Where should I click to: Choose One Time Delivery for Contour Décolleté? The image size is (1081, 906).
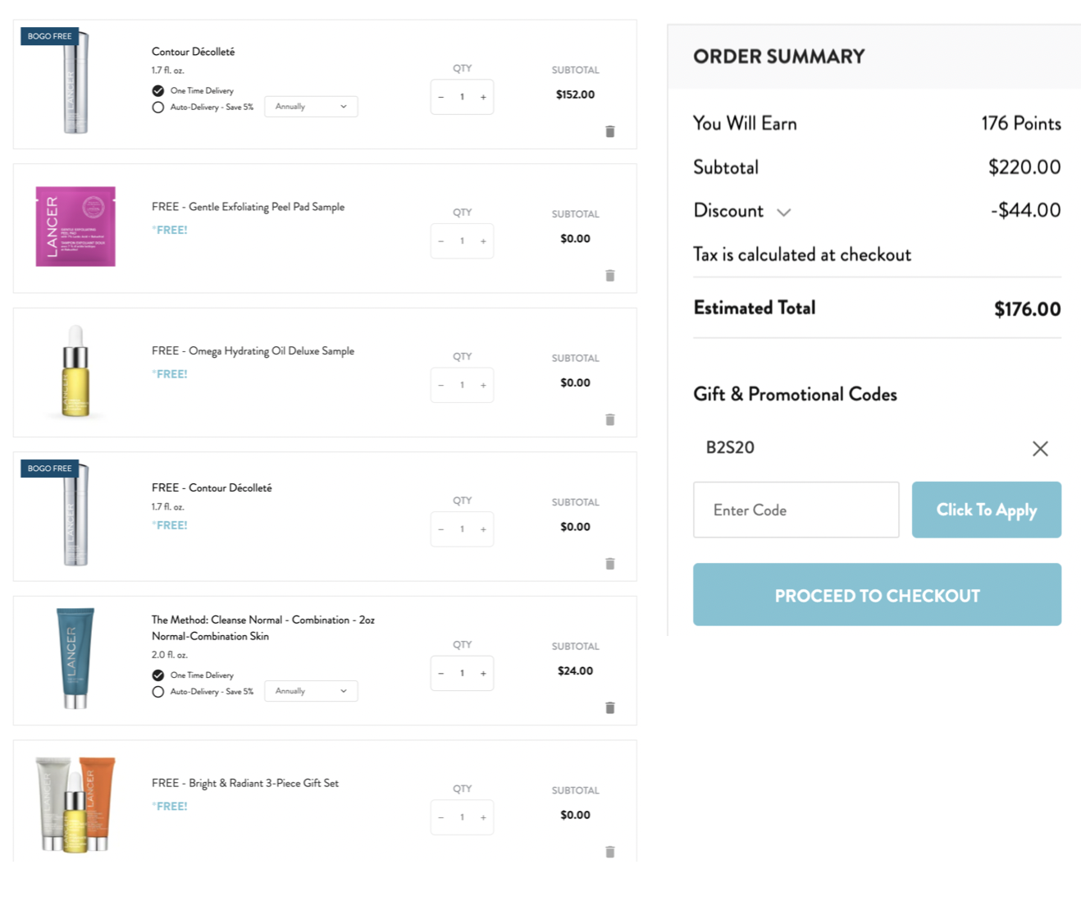(x=158, y=91)
